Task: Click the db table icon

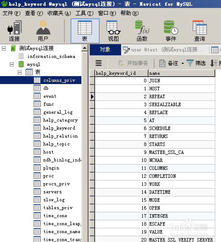Action: click(37, 88)
